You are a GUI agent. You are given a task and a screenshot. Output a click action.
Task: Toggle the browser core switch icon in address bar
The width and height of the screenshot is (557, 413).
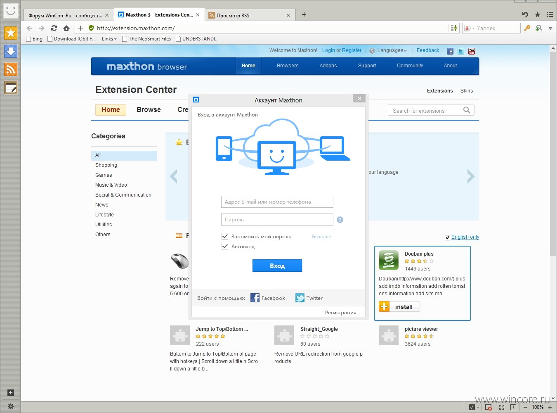[454, 28]
